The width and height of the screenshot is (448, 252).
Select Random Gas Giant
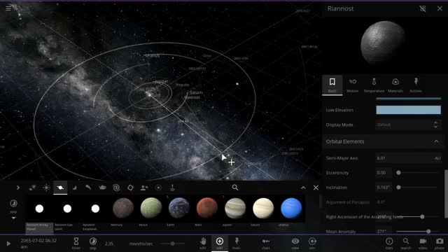[67, 213]
